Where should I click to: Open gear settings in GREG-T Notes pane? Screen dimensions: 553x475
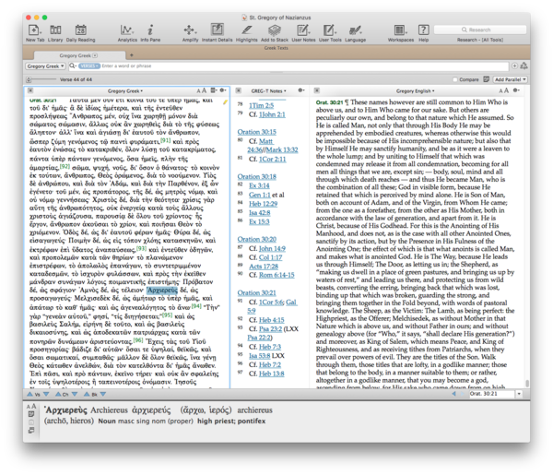click(x=301, y=90)
